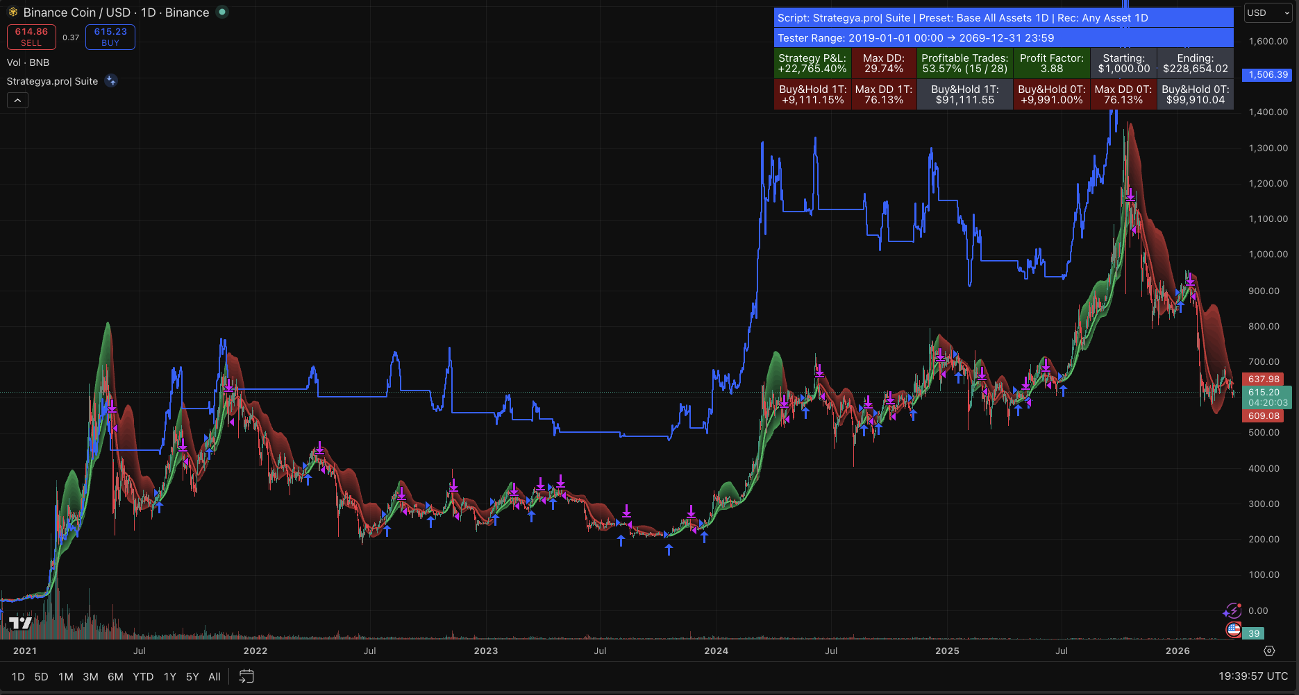Click the green market status dot
Viewport: 1299px width, 695px height.
pos(222,12)
